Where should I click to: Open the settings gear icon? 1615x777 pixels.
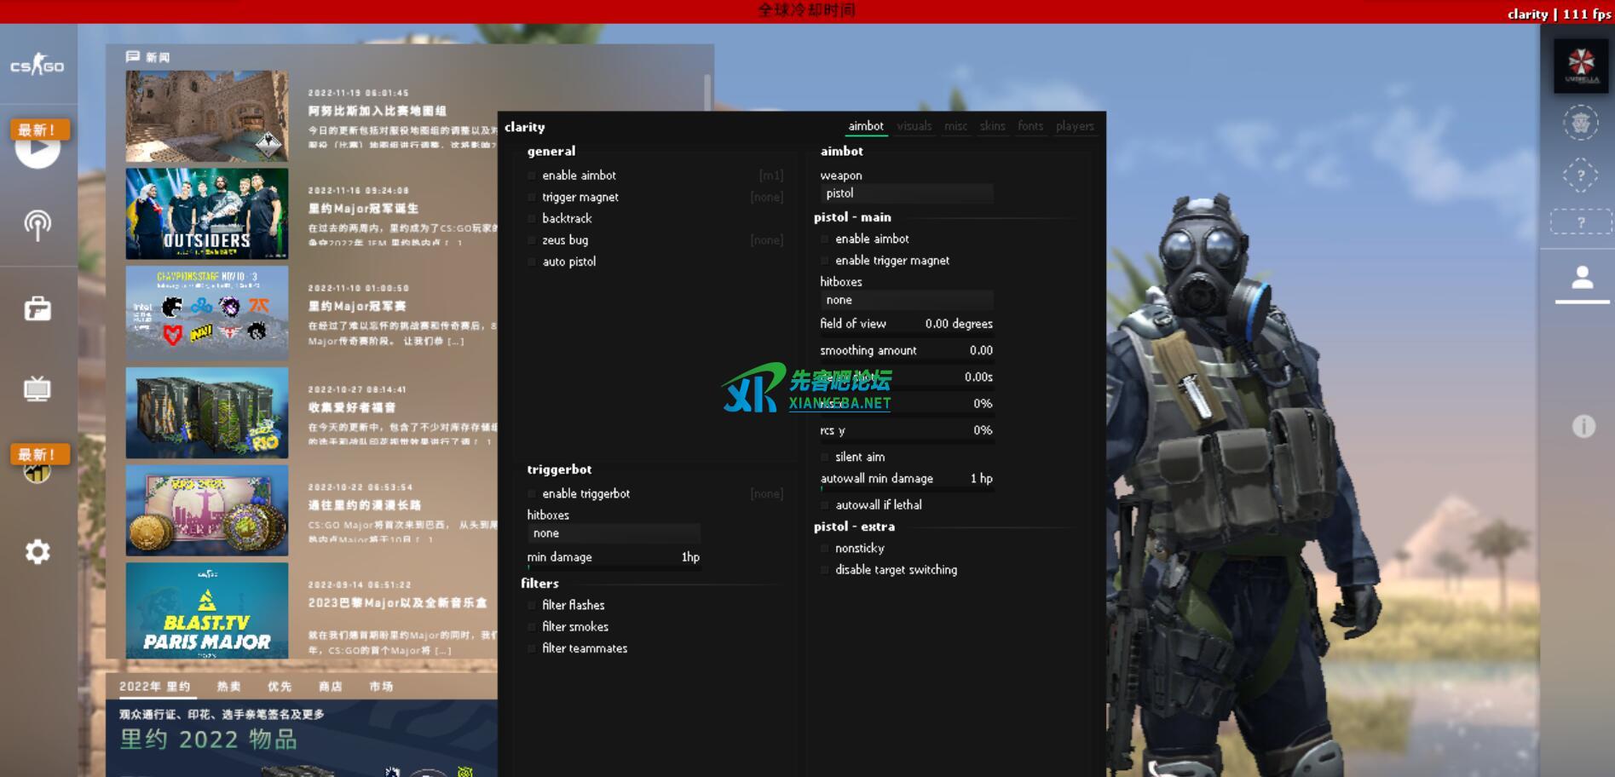[37, 552]
